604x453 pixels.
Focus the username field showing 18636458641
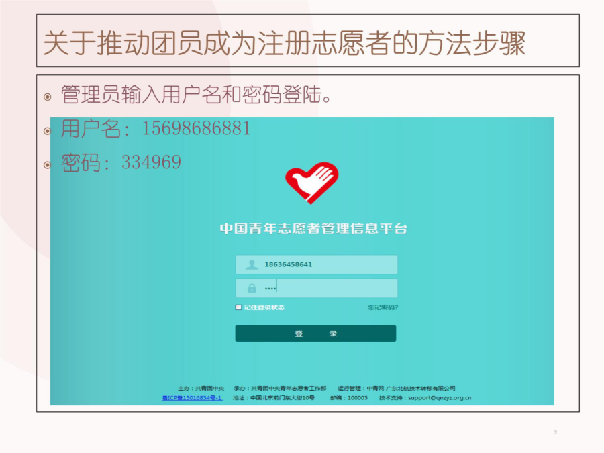pos(316,264)
